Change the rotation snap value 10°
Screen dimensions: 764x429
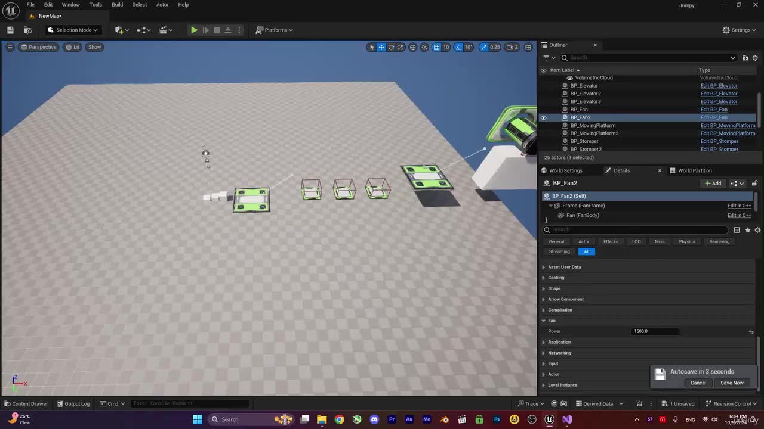(x=469, y=47)
